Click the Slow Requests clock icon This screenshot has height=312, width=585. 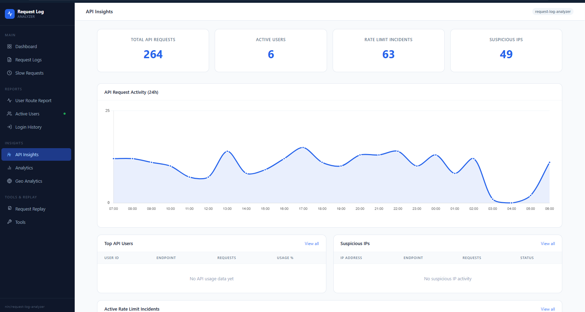pyautogui.click(x=9, y=73)
